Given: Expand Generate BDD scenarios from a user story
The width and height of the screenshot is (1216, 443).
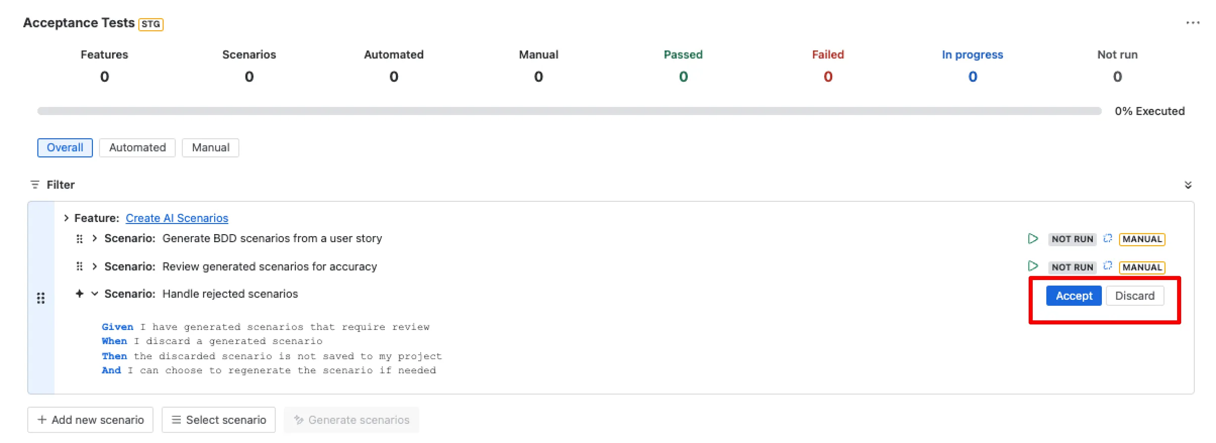Looking at the screenshot, I should tap(94, 238).
